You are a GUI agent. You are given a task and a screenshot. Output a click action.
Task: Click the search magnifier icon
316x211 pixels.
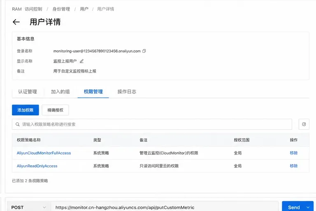click(18, 124)
